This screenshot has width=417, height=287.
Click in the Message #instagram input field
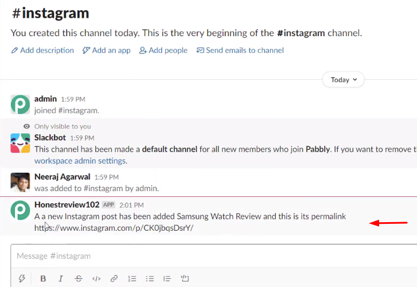pos(214,256)
